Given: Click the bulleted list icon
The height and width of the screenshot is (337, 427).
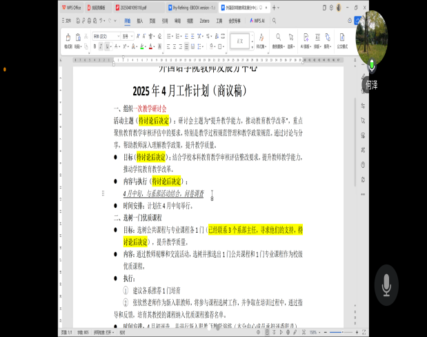Looking at the screenshot, I should point(170,35).
